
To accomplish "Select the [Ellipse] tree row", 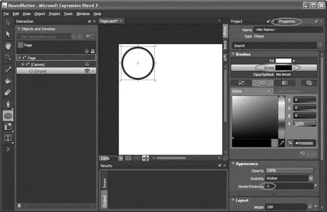I will (x=56, y=71).
